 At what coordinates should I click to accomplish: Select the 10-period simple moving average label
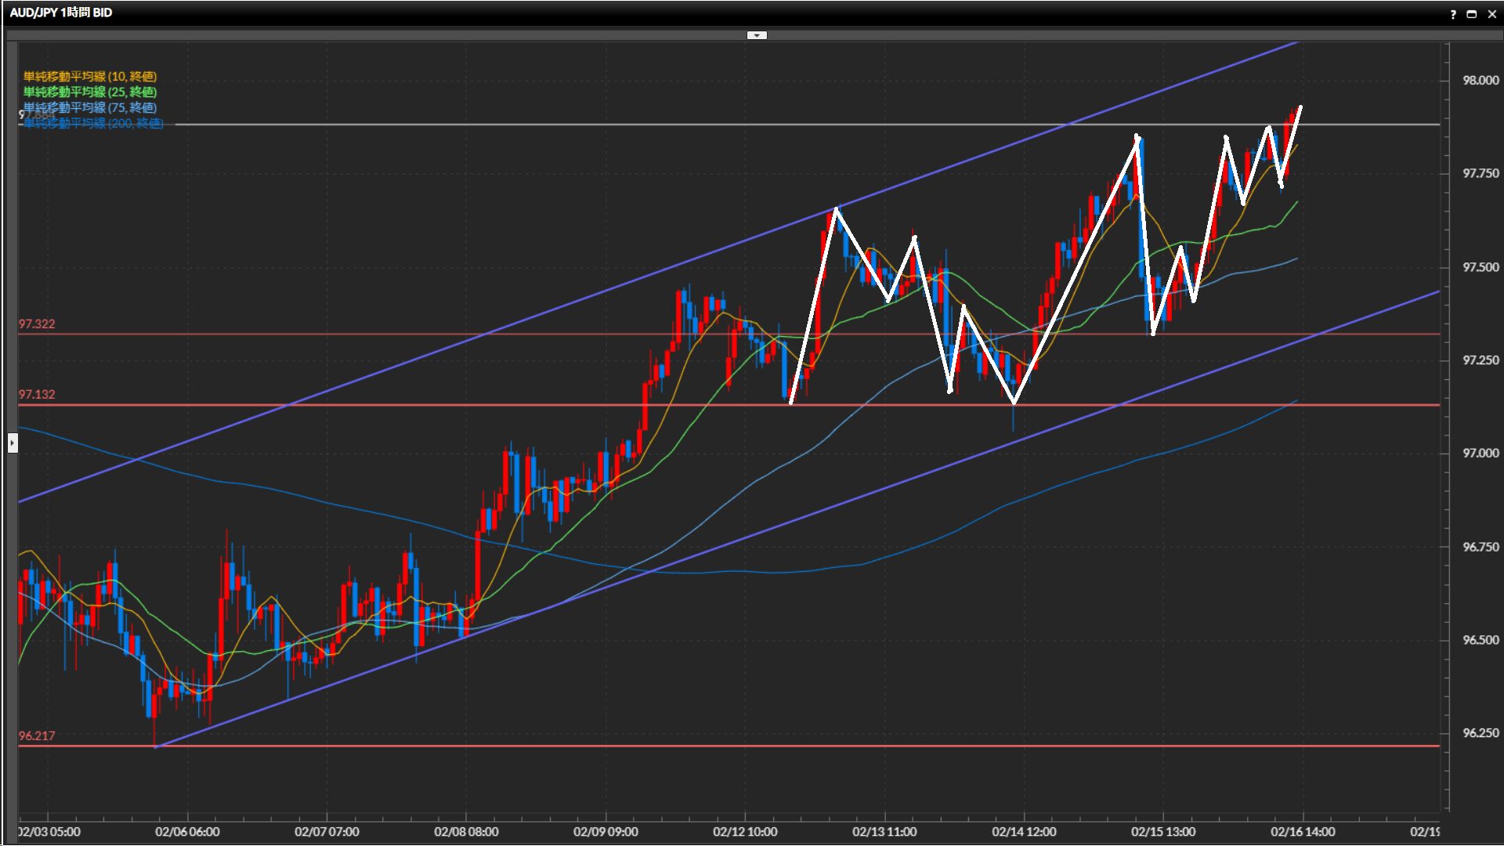click(90, 76)
